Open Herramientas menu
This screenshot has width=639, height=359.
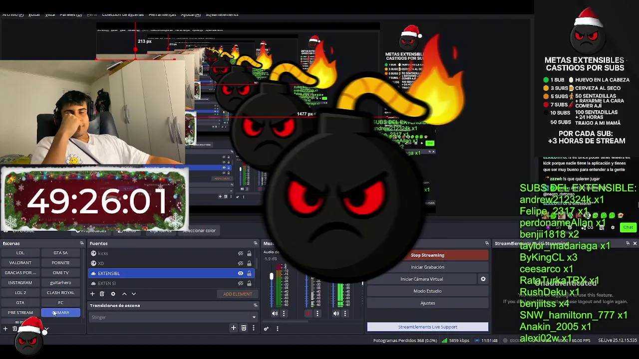(x=162, y=14)
